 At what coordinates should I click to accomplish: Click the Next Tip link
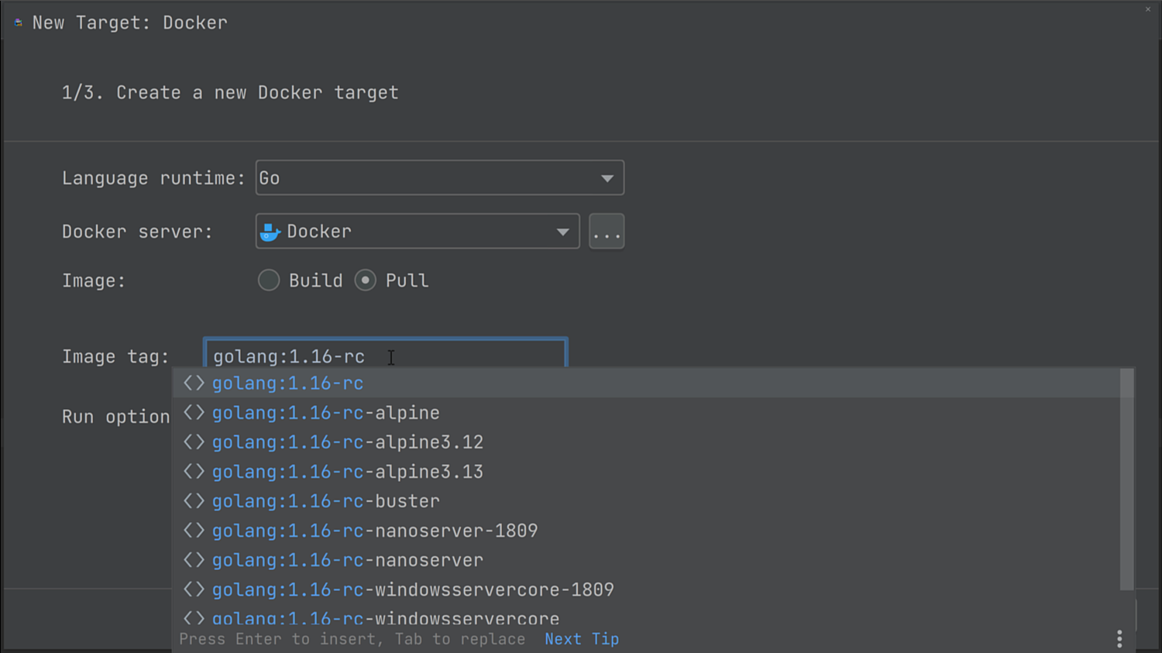[582, 639]
